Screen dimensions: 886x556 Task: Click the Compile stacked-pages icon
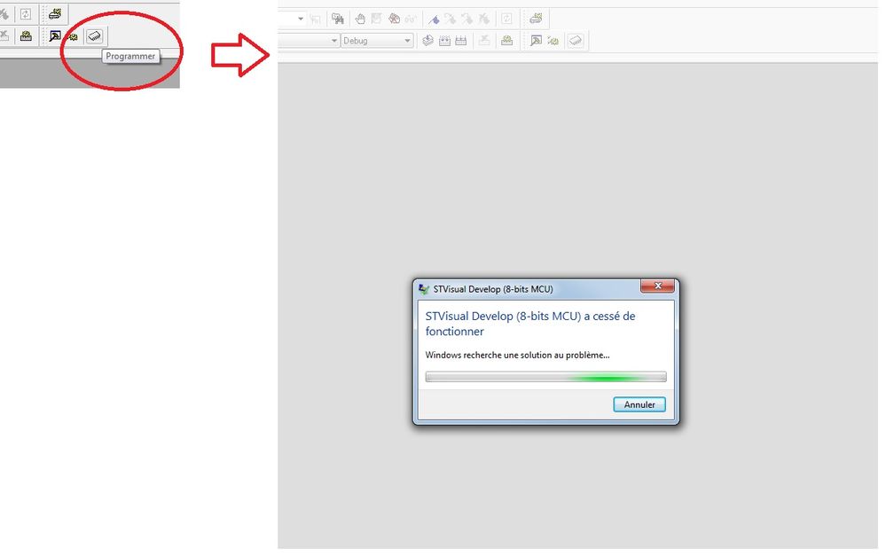[427, 40]
